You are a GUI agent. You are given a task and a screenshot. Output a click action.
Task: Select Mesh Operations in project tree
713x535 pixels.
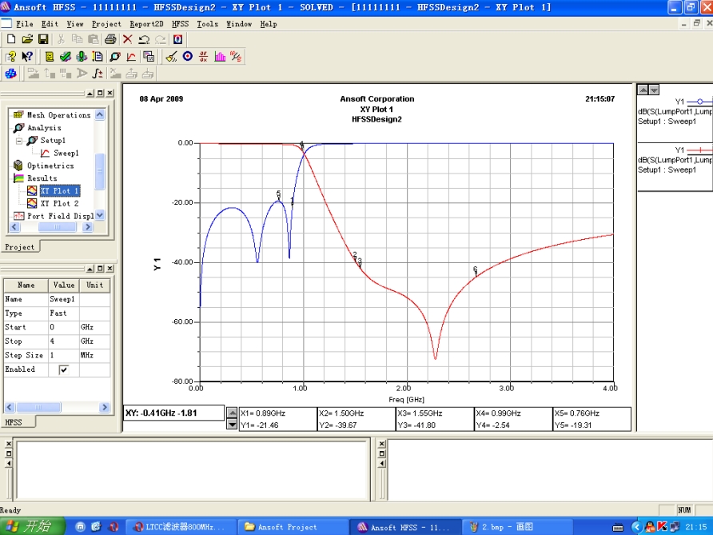58,115
